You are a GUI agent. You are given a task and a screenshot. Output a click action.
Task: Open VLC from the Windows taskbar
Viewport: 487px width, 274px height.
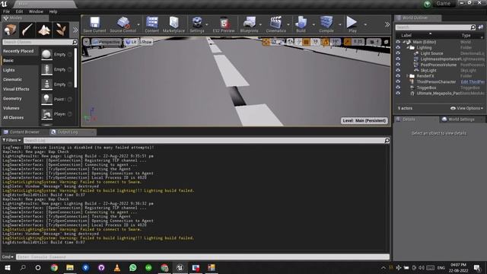pyautogui.click(x=117, y=267)
